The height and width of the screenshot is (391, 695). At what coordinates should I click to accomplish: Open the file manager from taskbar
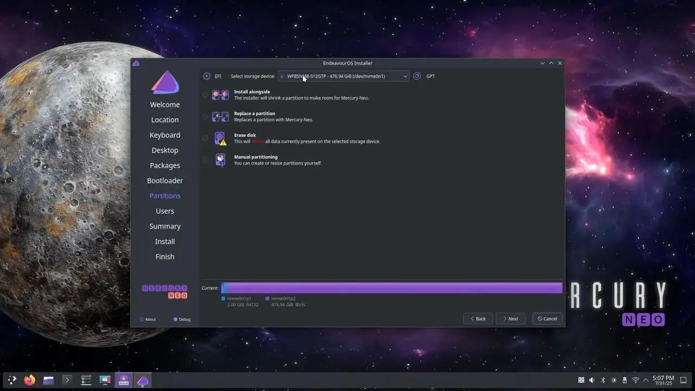pyautogui.click(x=49, y=380)
